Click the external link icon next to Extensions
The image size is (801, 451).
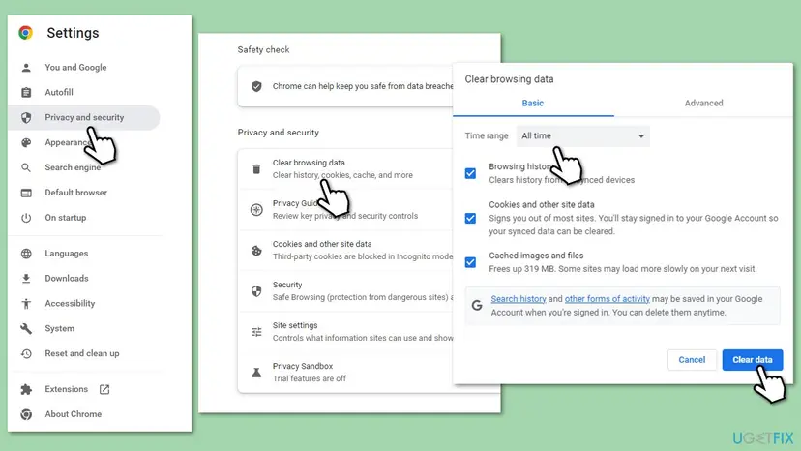(x=104, y=390)
